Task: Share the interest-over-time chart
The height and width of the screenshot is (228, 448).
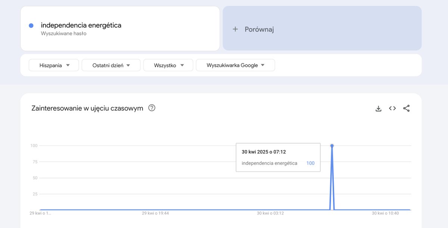Action: [x=407, y=108]
